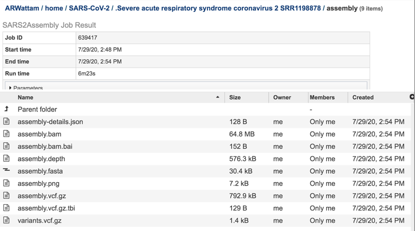Click the Members column header
Viewport: 415px width, 231px height.
point(322,98)
